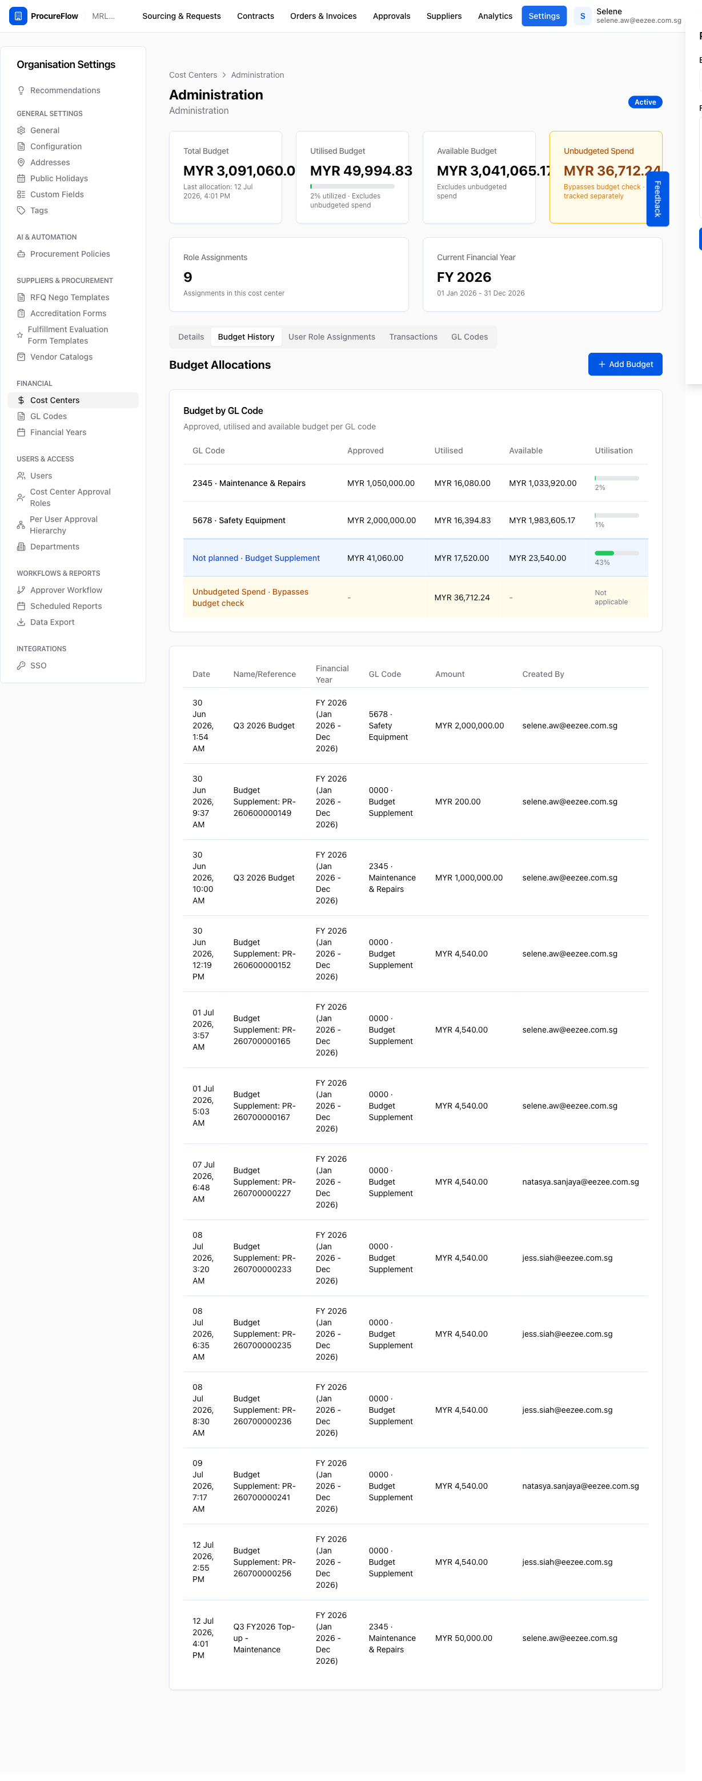The width and height of the screenshot is (702, 1781).
Task: Click the MYR 200.00 amount cell
Action: point(458,802)
